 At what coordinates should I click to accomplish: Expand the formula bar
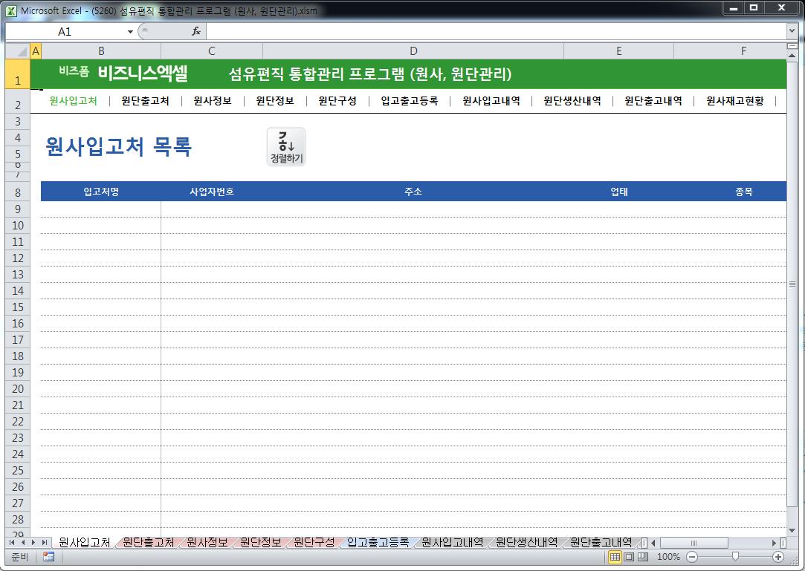pyautogui.click(x=792, y=31)
